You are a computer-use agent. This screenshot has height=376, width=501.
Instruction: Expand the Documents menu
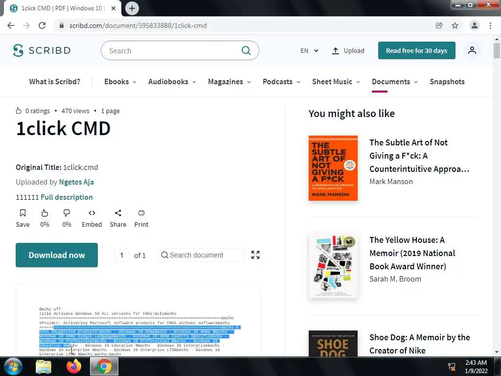coord(395,82)
